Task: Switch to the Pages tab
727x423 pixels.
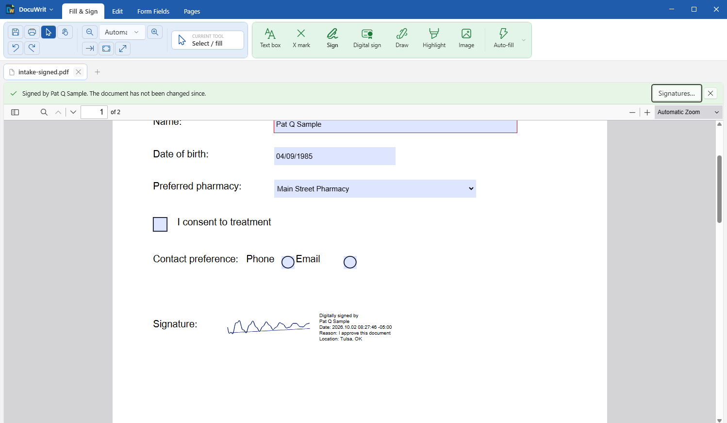Action: (x=192, y=11)
